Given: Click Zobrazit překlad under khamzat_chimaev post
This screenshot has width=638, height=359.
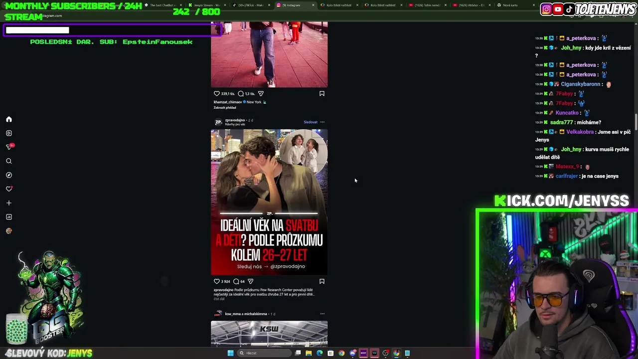Looking at the screenshot, I should (225, 108).
